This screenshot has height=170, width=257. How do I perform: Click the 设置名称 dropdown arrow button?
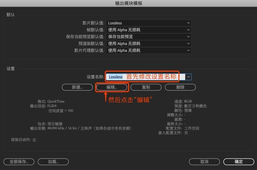tap(188, 77)
